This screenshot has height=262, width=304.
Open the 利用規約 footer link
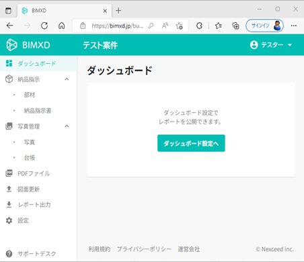point(100,249)
